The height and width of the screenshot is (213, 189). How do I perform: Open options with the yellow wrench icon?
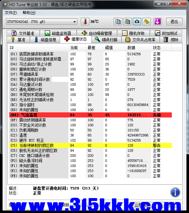click(x=146, y=22)
